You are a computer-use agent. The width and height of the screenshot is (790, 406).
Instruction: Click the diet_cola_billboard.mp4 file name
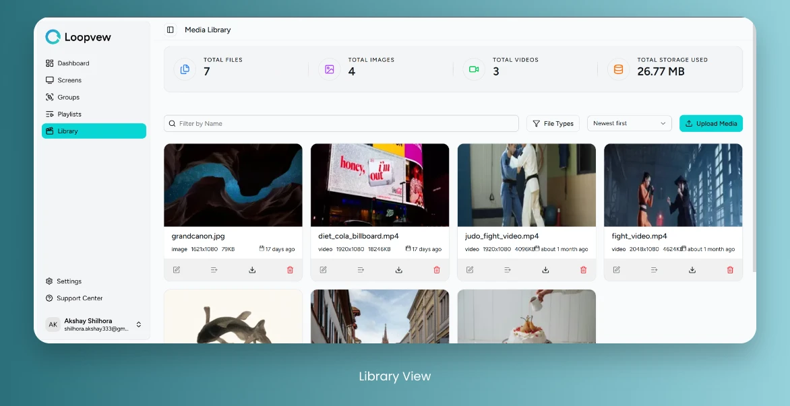pos(358,236)
